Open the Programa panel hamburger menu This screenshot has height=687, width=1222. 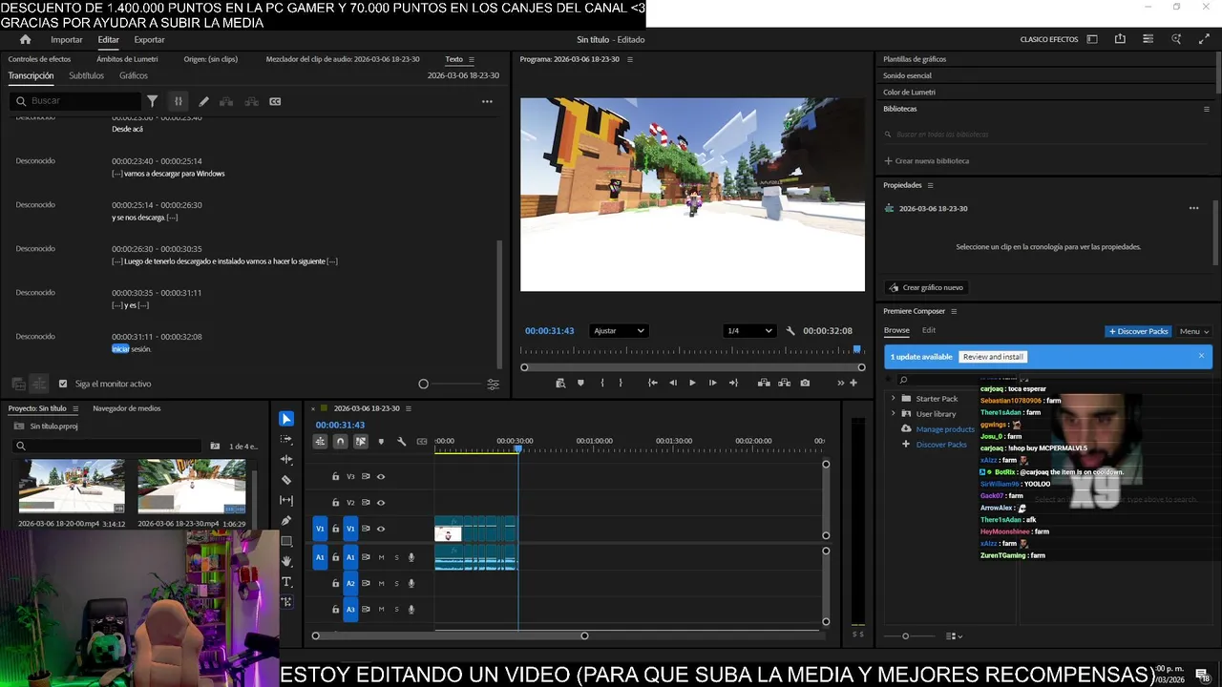(629, 59)
